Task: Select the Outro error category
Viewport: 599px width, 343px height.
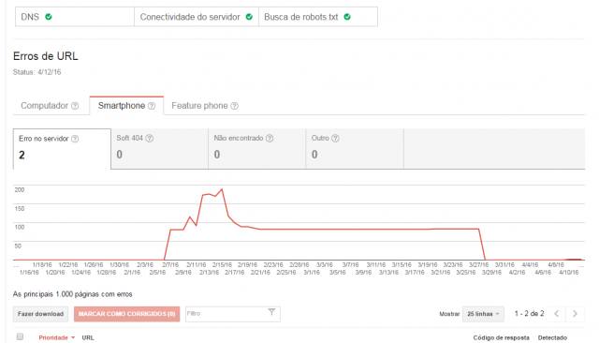Action: pos(355,149)
